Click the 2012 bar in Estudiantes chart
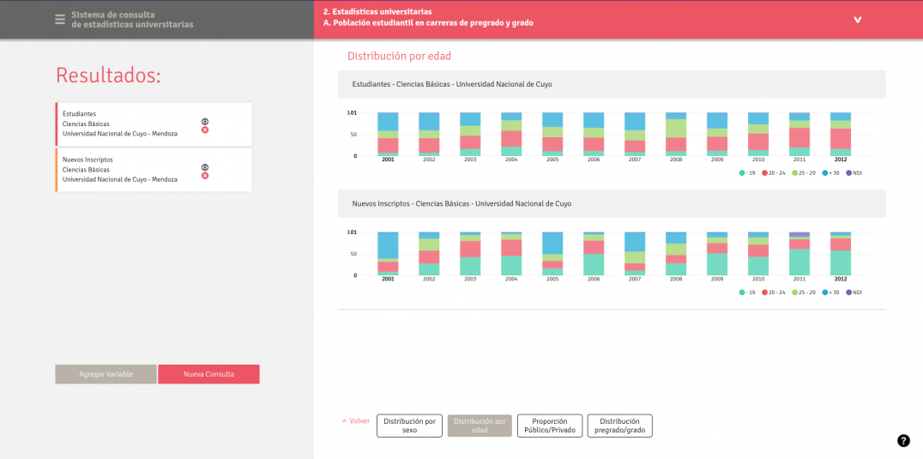Viewport: 923px width, 459px height. pyautogui.click(x=841, y=134)
